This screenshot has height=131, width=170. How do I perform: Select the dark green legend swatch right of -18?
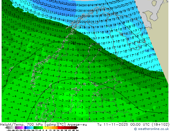click(x=35, y=128)
